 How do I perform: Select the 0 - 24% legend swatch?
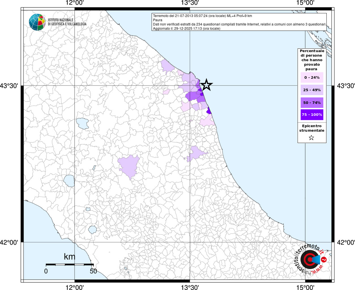pos(312,78)
